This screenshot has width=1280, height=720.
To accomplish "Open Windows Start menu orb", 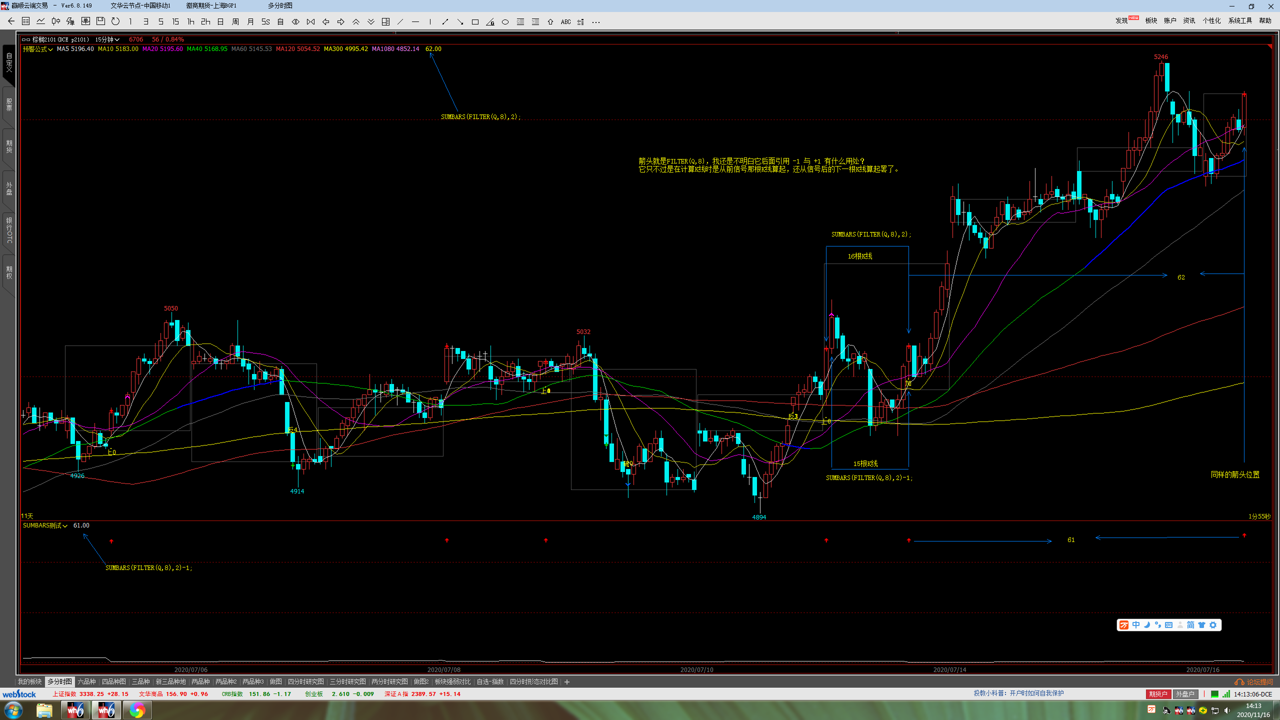I will pos(13,710).
